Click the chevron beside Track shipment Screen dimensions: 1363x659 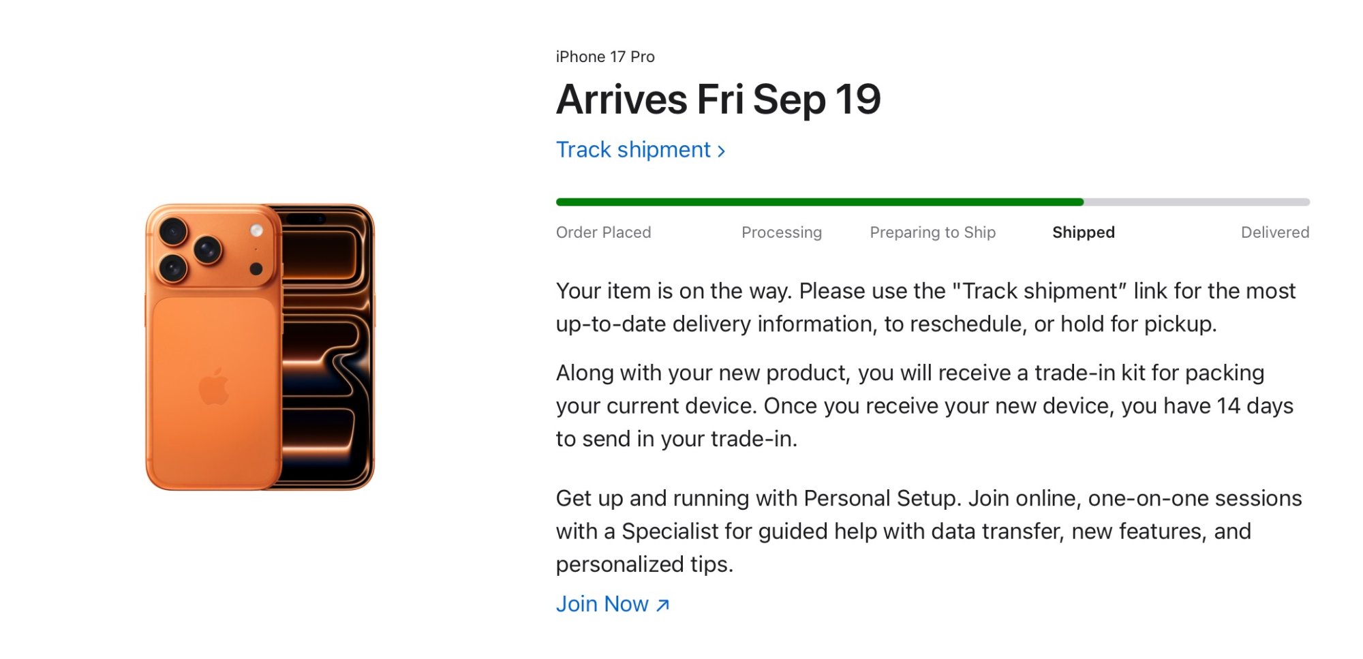pyautogui.click(x=722, y=151)
